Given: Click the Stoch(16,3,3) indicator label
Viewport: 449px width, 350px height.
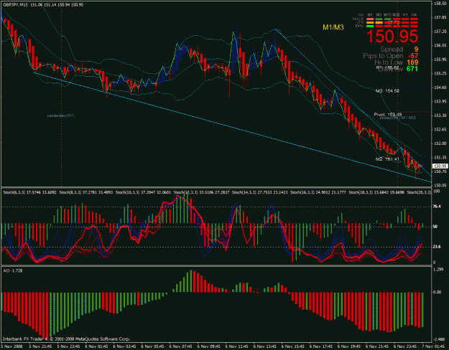Looking at the screenshot, I should 318,192.
